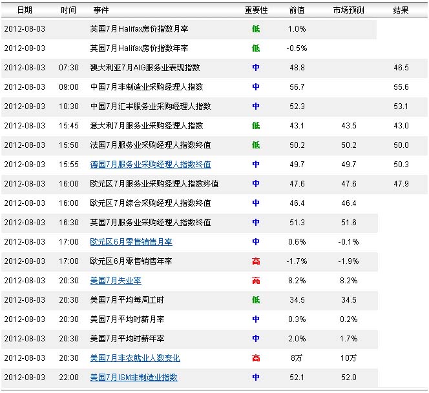This screenshot has width=429, height=393.
Task: Select event 美国7月平均时薪年率
Action: pyautogui.click(x=127, y=339)
